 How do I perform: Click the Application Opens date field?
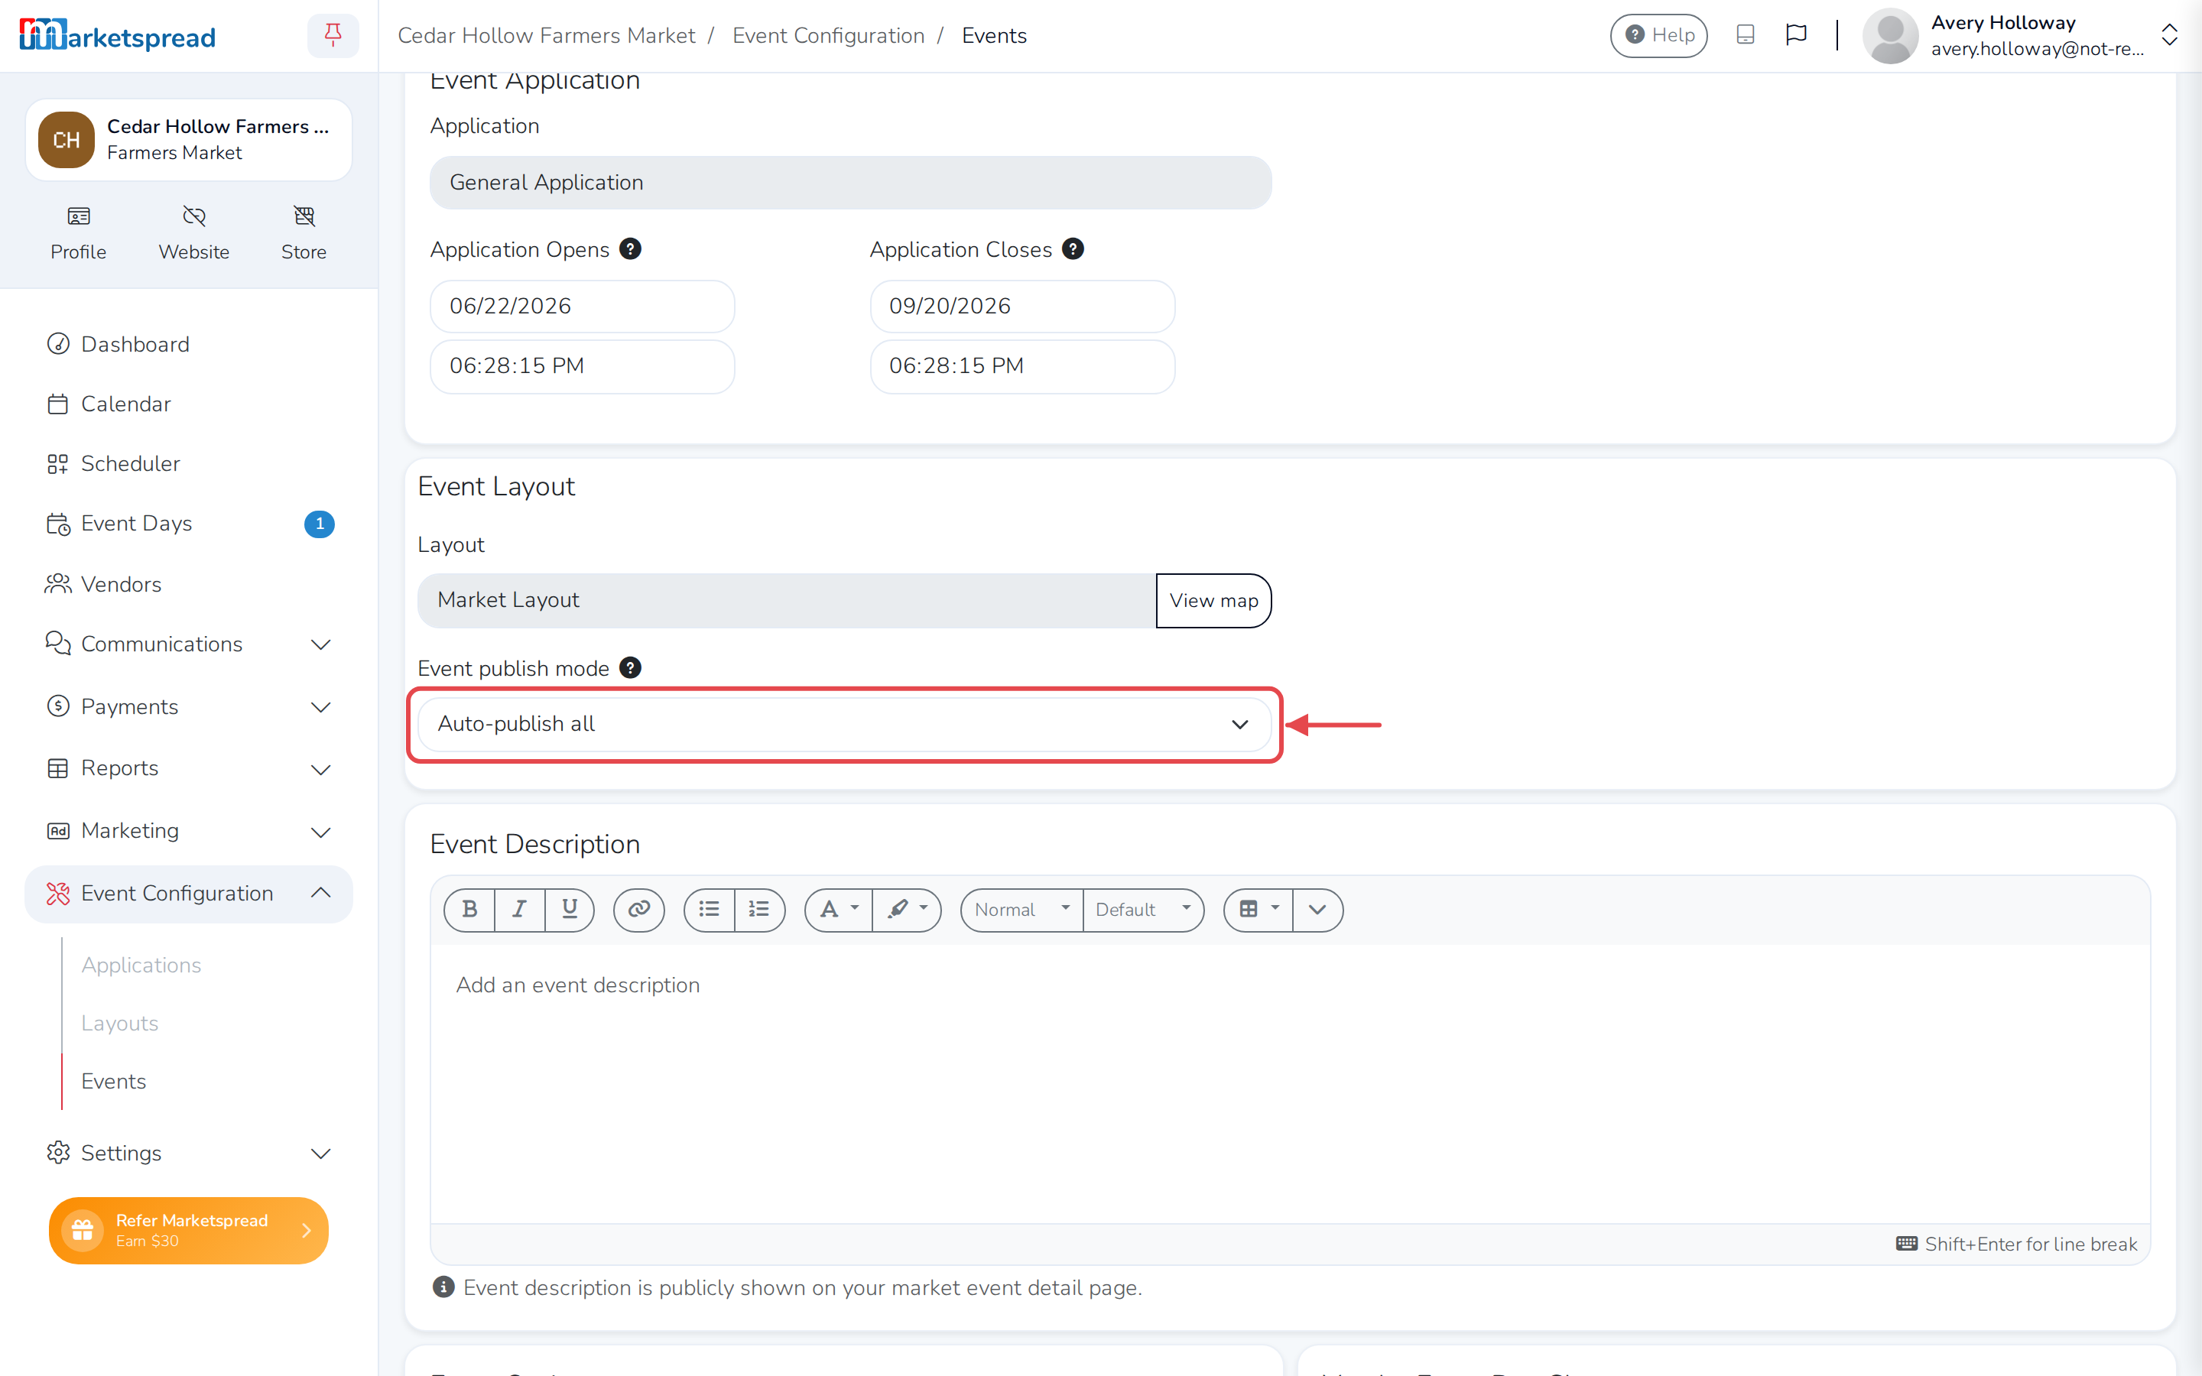coord(581,306)
